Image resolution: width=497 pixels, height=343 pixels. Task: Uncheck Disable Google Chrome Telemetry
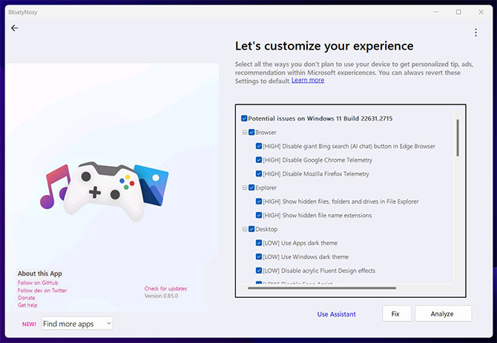coord(259,160)
